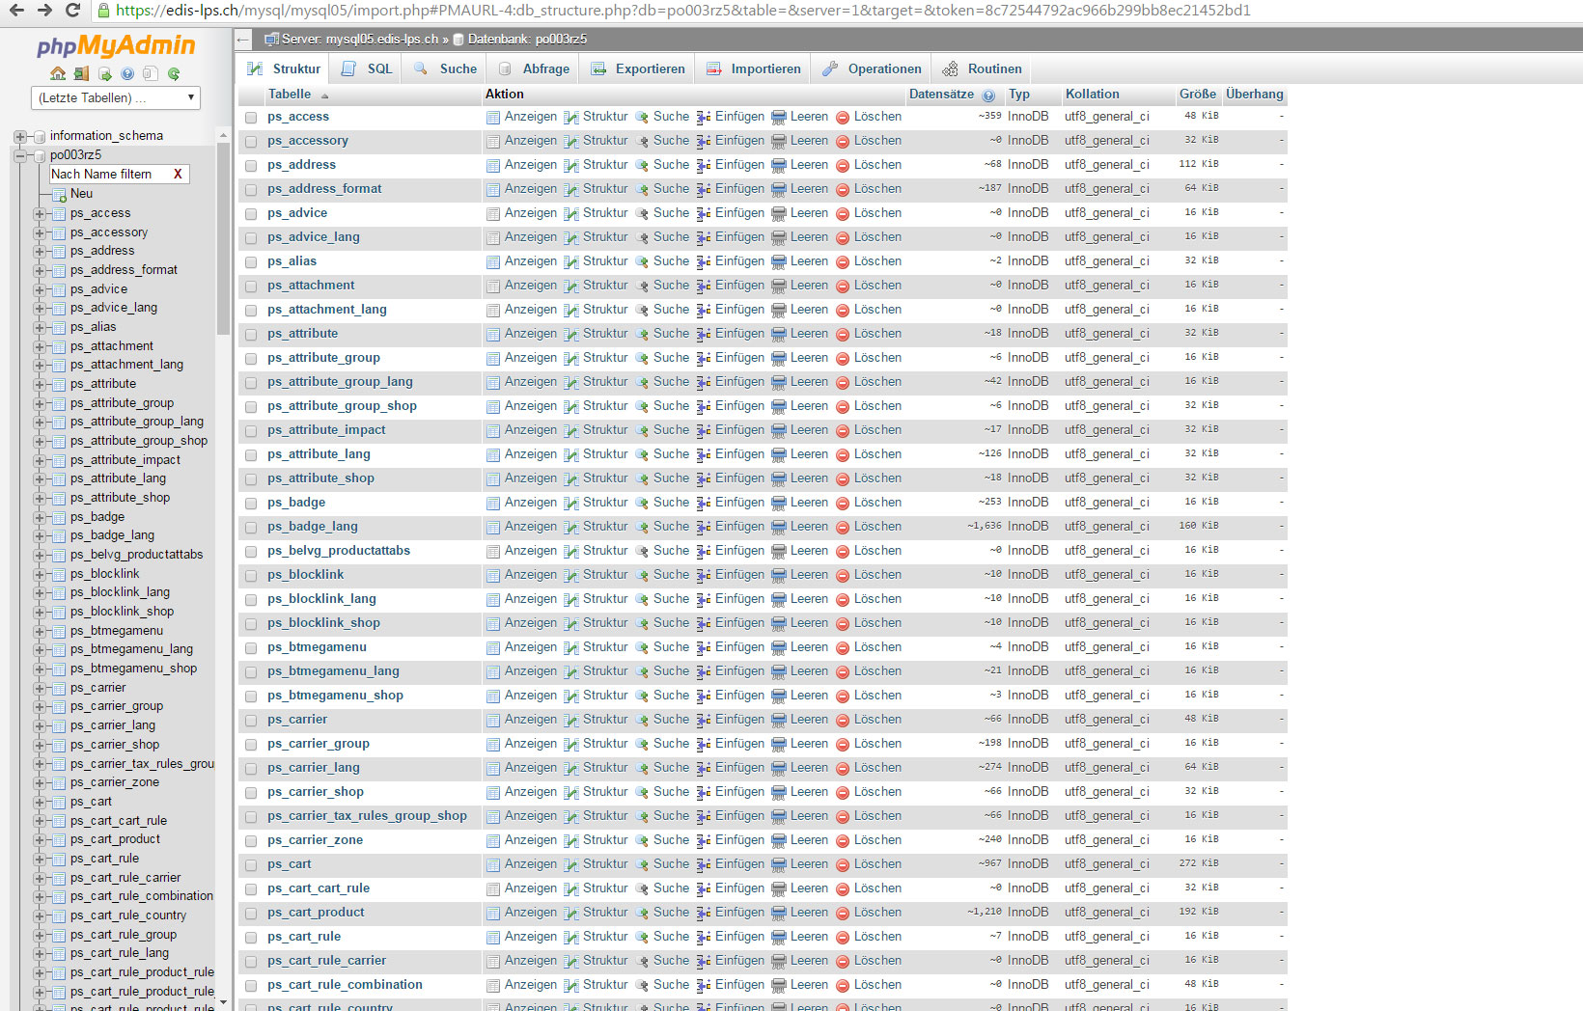Click Löschen link for ps_carrier_group
1583x1011 pixels.
click(x=877, y=744)
